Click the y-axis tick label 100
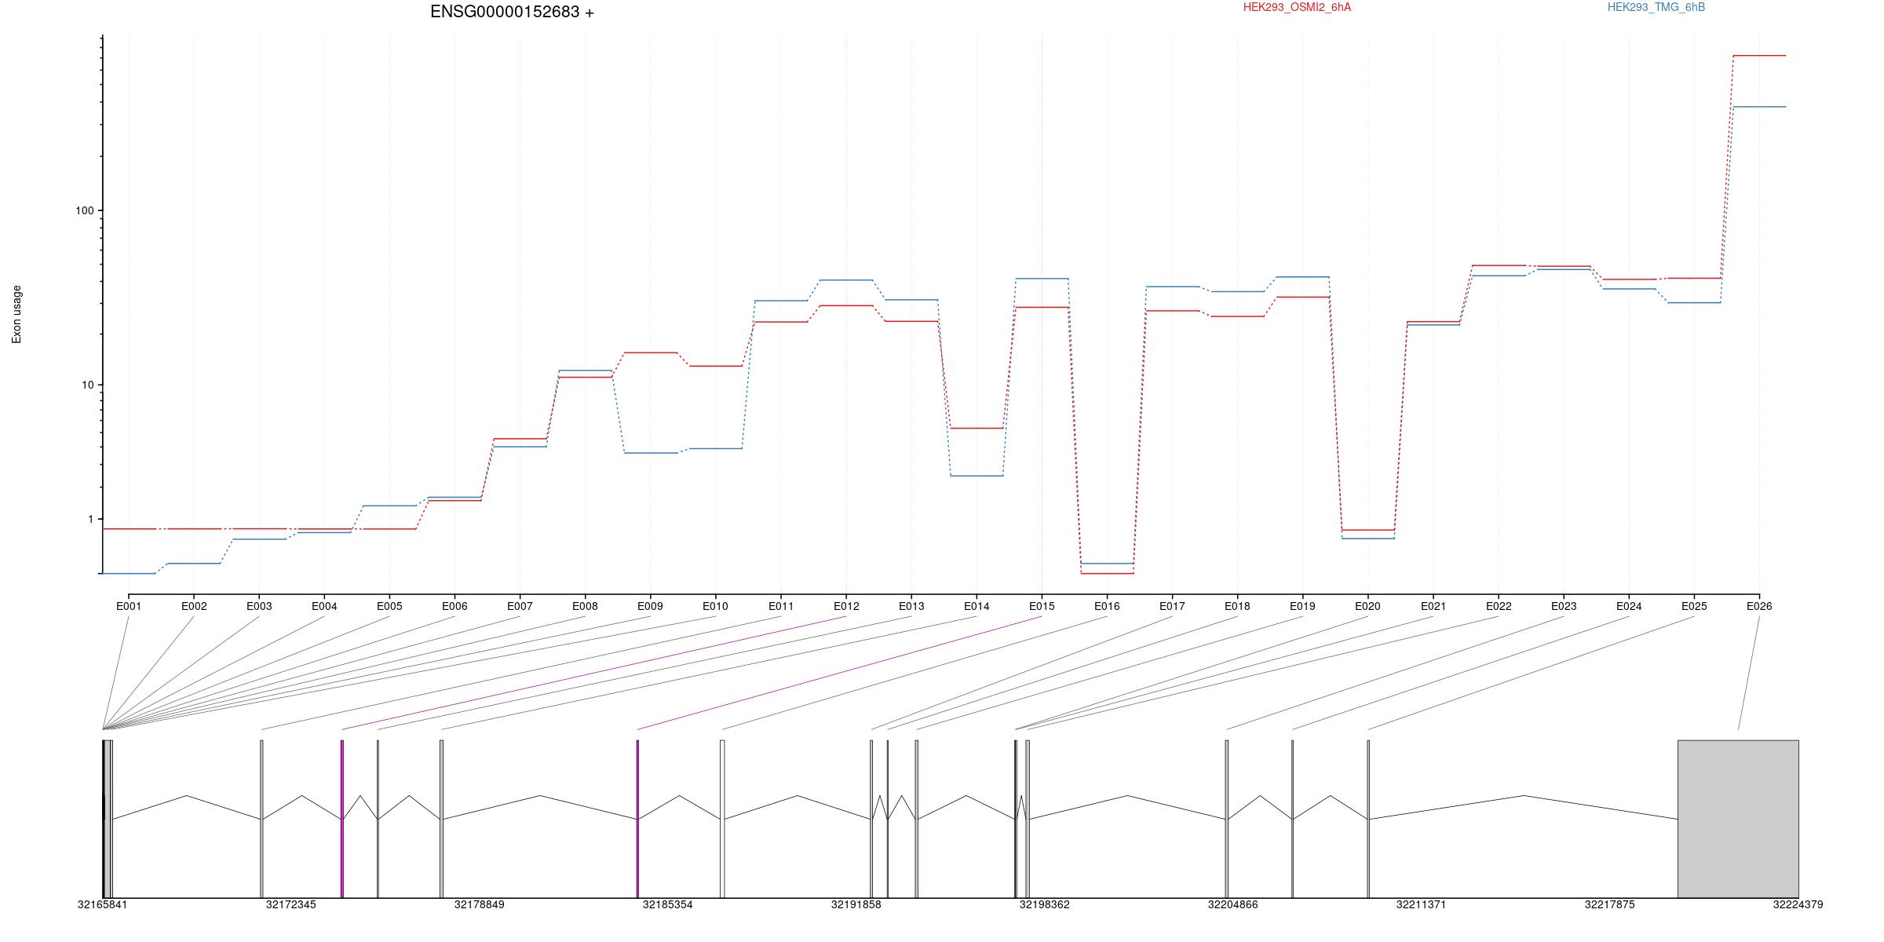The height and width of the screenshot is (942, 1884). coord(84,210)
